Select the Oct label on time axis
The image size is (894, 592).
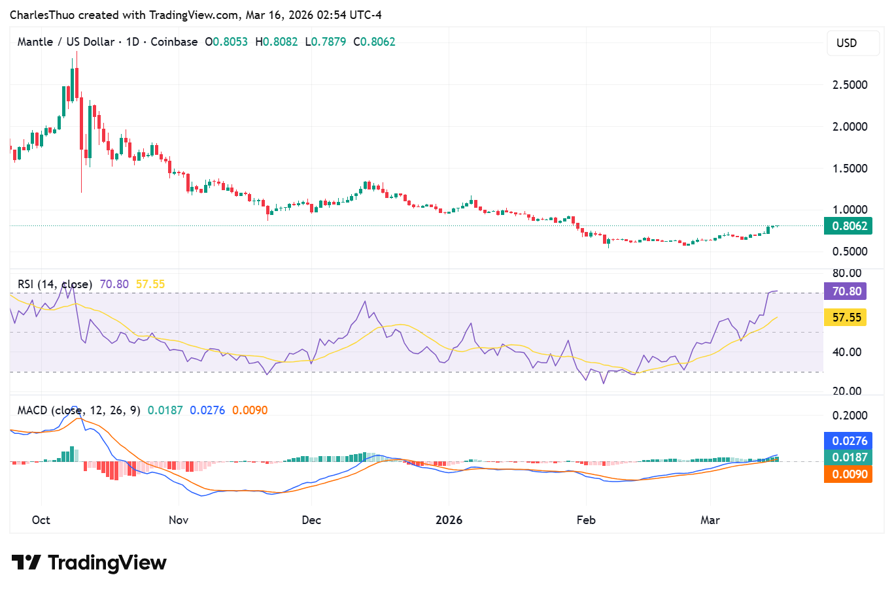(x=41, y=520)
